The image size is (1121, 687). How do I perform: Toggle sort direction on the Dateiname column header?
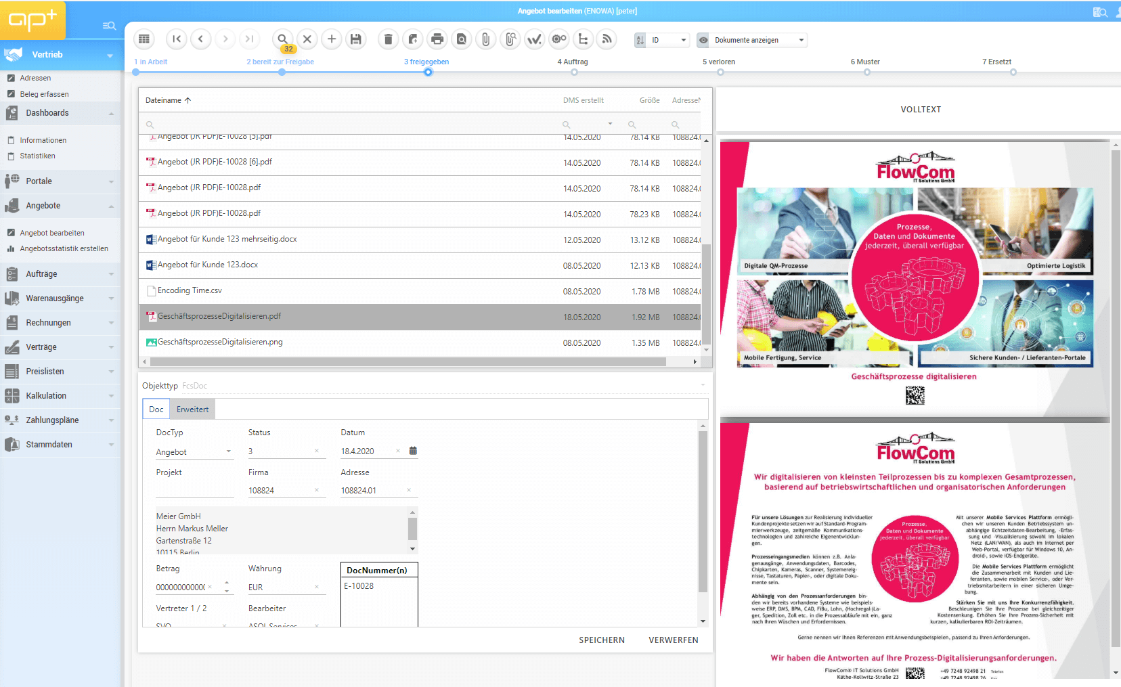click(168, 99)
